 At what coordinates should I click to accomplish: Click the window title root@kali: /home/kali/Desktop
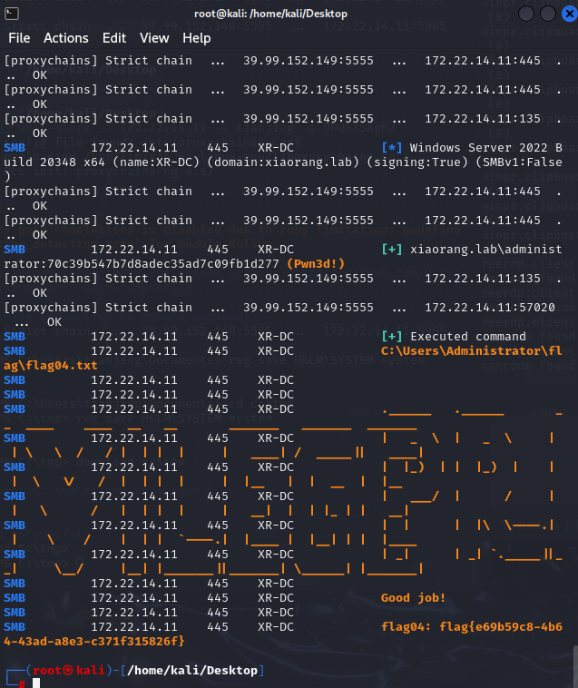(x=289, y=12)
